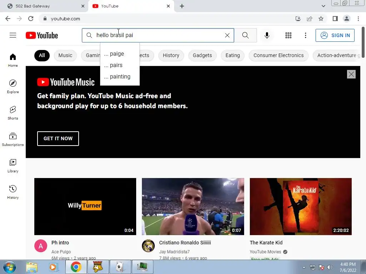
Task: Start voice search with the microphone
Action: 267,35
